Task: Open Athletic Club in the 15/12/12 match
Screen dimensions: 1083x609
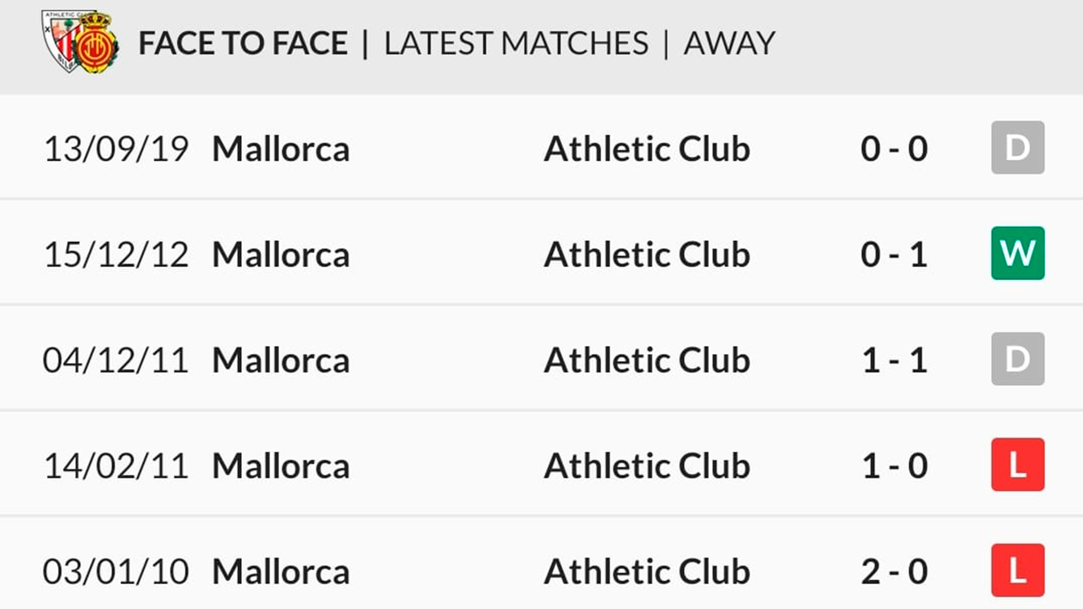Action: 647,254
